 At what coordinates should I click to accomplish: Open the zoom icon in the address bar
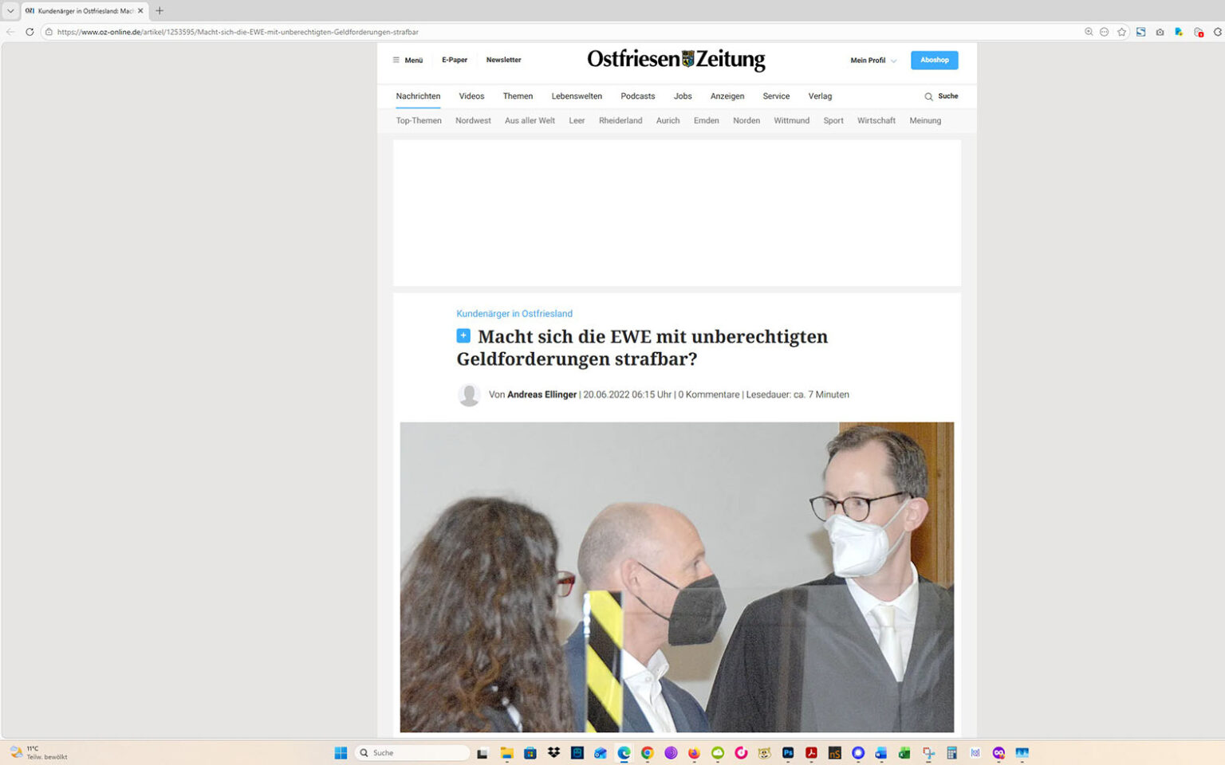point(1088,32)
